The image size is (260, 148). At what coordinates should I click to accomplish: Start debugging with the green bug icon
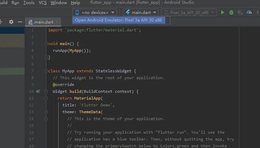click(231, 12)
